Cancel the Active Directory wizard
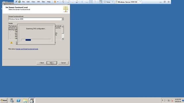Image resolution: width=184 pixels, height=103 pixels. point(63,63)
